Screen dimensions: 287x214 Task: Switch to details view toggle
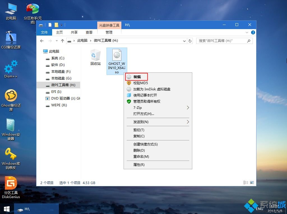246,183
